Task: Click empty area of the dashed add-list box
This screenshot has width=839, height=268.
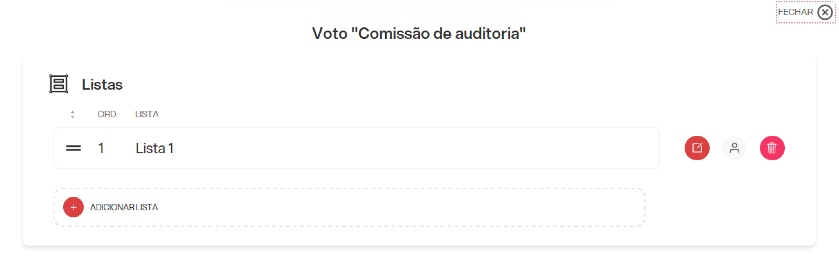Action: pyautogui.click(x=391, y=207)
